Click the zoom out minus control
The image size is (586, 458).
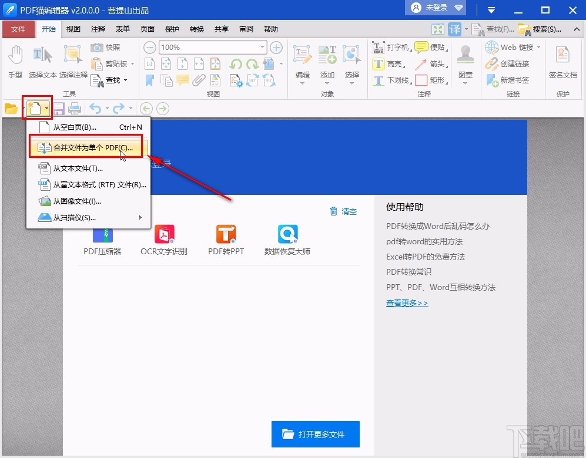click(150, 47)
